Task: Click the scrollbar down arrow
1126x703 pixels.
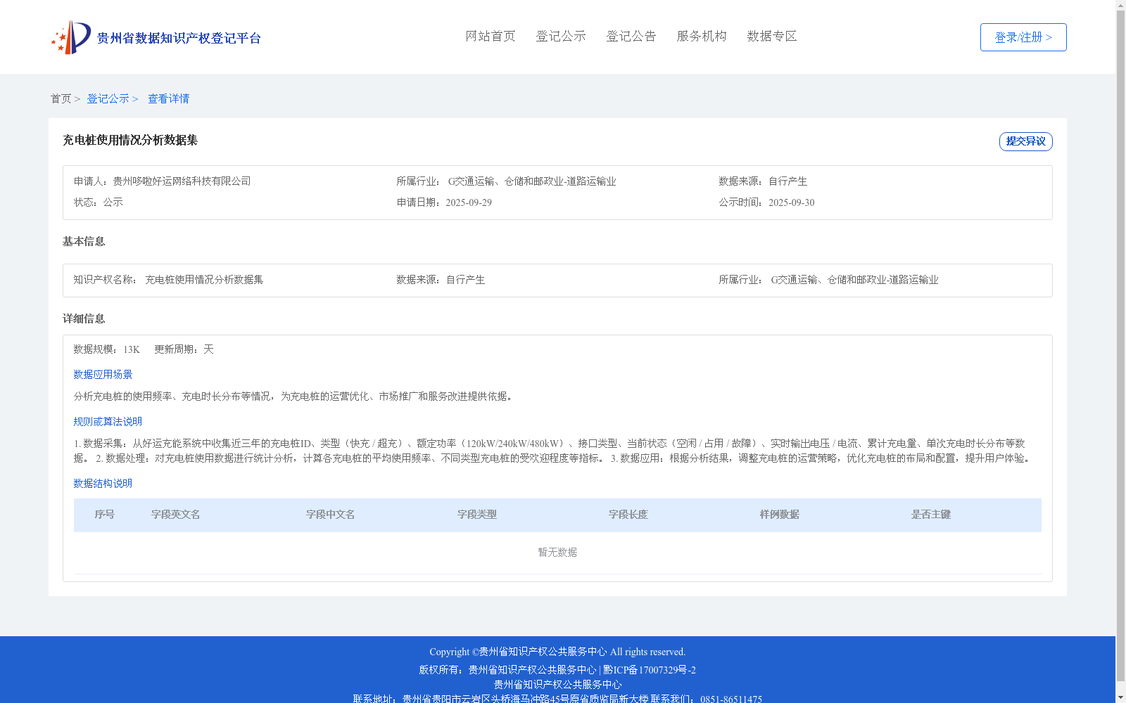Action: (x=1120, y=698)
